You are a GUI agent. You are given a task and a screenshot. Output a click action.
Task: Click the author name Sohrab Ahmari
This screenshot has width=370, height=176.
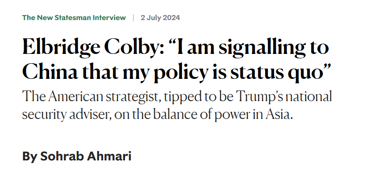coord(86,156)
